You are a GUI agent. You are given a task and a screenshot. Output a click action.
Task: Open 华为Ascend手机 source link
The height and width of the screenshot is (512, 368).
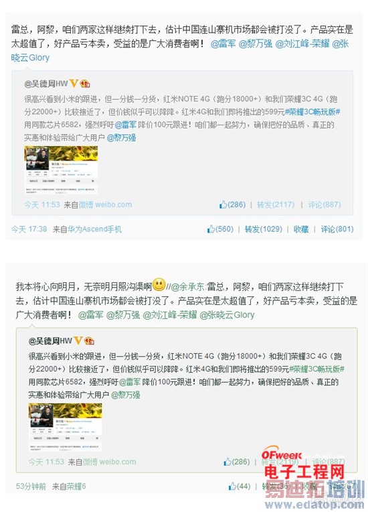(94, 229)
